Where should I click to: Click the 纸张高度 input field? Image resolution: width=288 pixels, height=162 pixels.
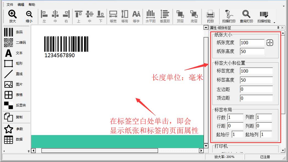252,51
